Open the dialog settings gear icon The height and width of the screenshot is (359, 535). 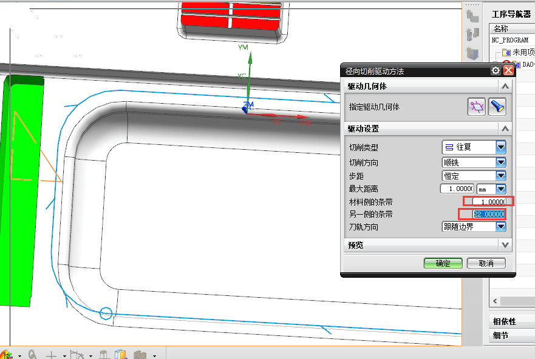tap(496, 70)
